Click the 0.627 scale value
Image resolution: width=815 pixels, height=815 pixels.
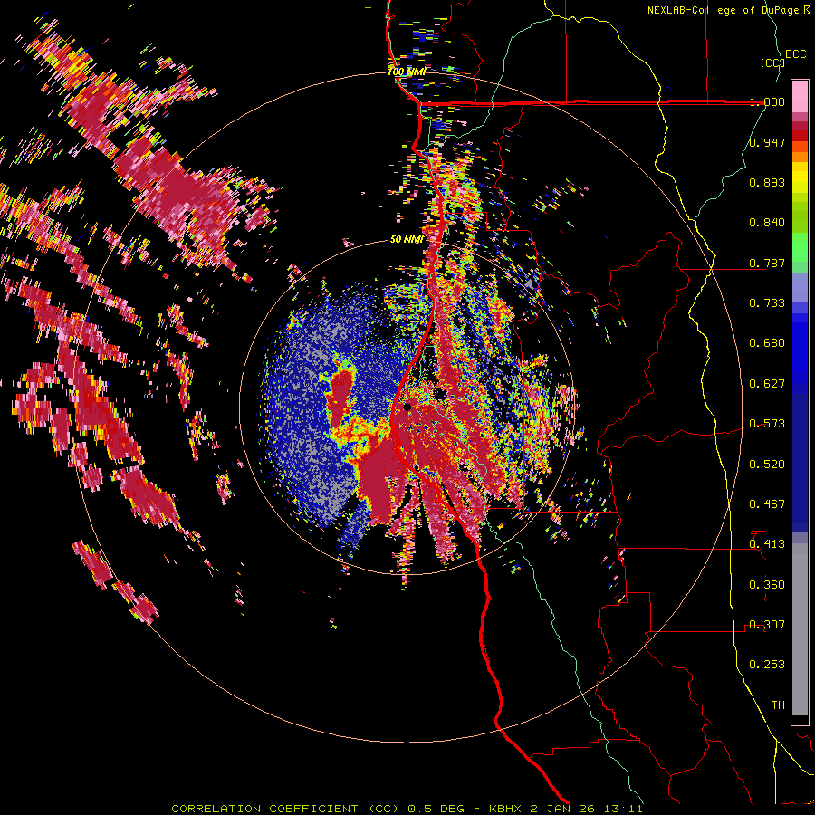pos(767,384)
